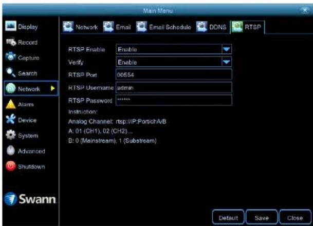Click the Default button
This screenshot has height=226, width=313.
click(228, 218)
